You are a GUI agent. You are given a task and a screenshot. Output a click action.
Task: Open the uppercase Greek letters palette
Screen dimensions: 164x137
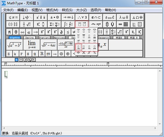click(137, 17)
